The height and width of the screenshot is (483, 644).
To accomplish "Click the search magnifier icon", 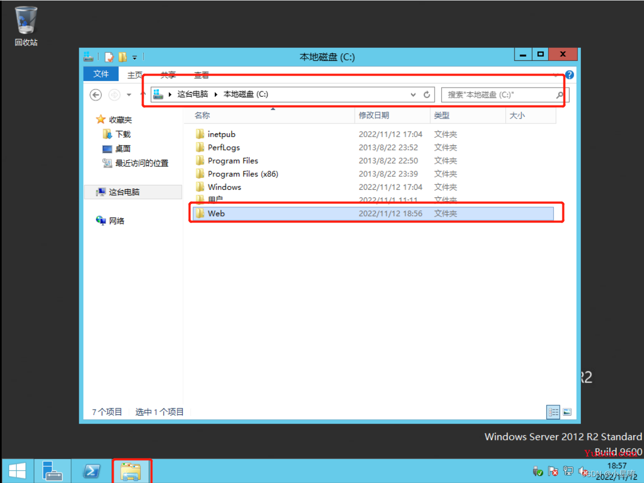I will 560,95.
